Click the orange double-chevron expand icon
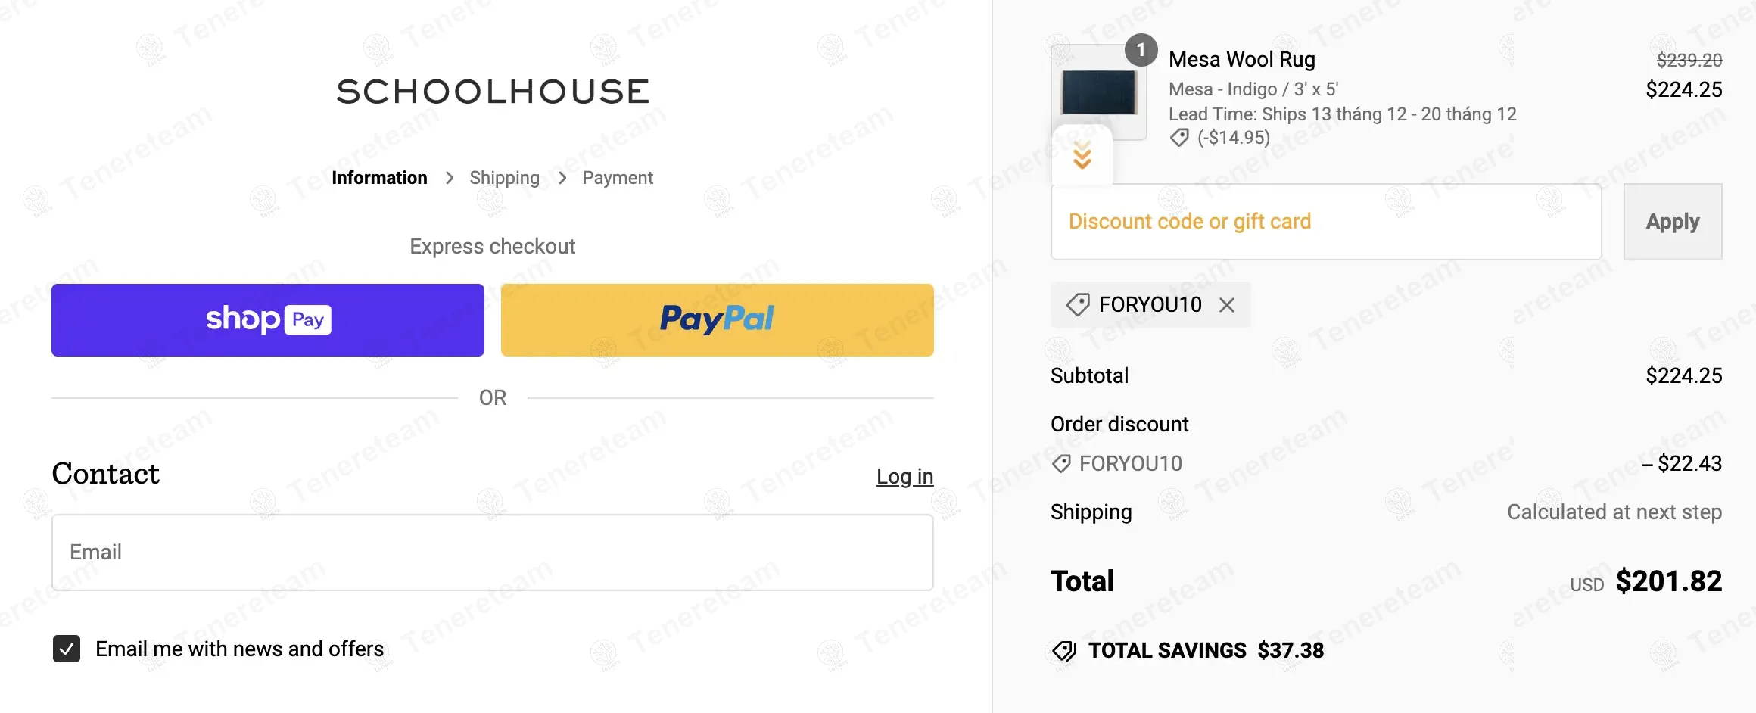 [1082, 155]
